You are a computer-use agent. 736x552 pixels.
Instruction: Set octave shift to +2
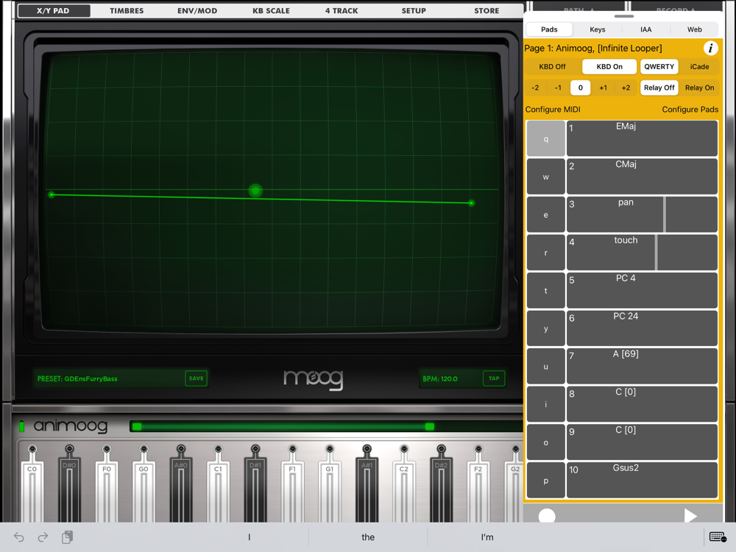[626, 88]
